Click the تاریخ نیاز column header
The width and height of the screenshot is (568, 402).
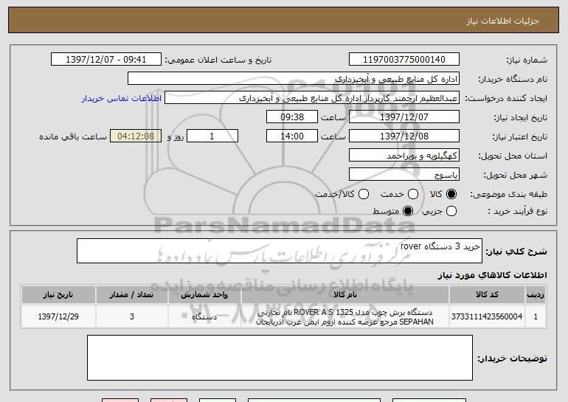coord(58,295)
